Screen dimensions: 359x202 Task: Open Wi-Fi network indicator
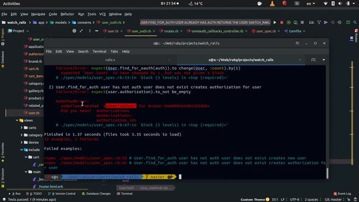(x=325, y=4)
